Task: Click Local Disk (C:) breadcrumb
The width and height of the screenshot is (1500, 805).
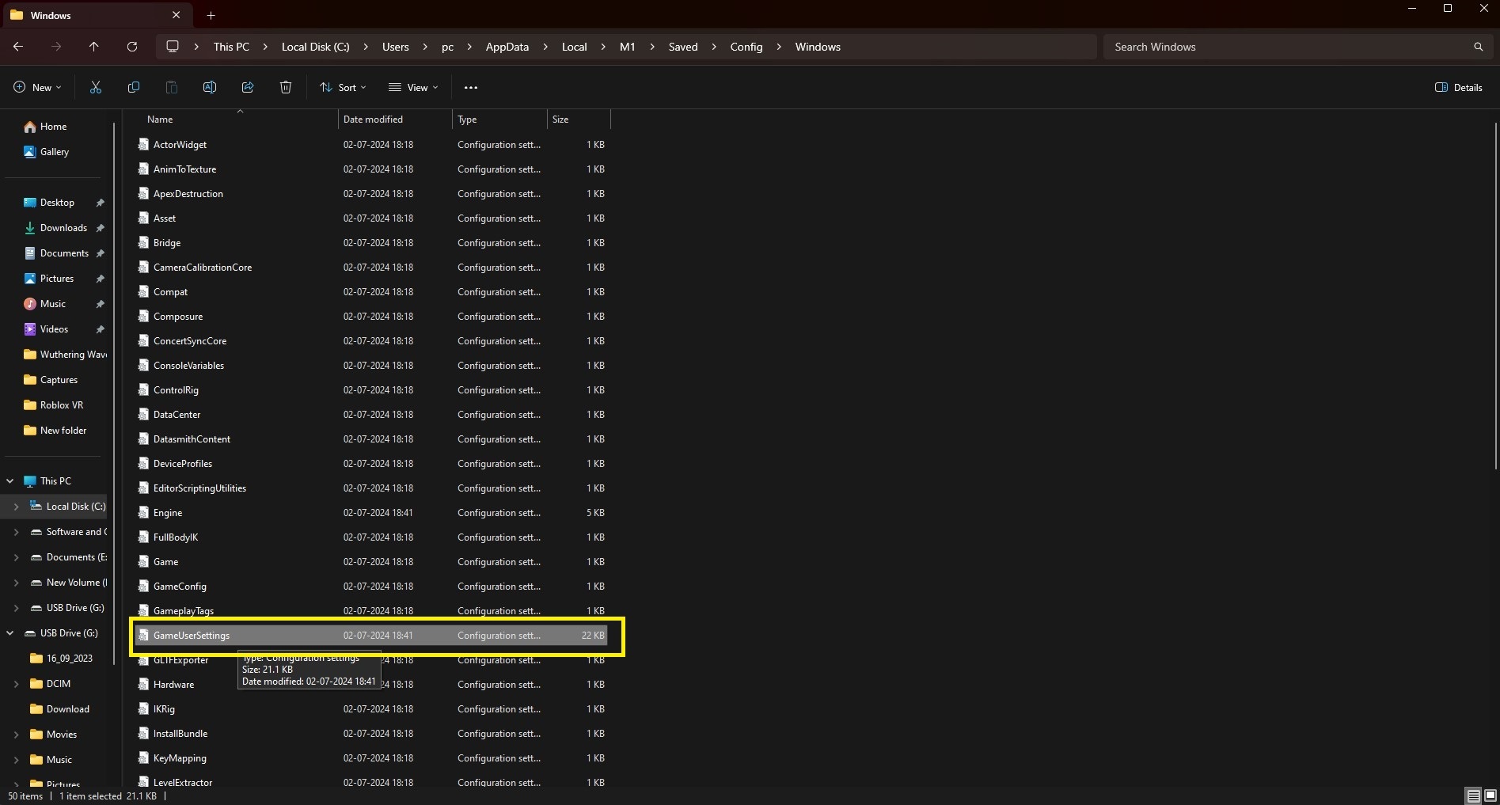Action: coord(316,47)
